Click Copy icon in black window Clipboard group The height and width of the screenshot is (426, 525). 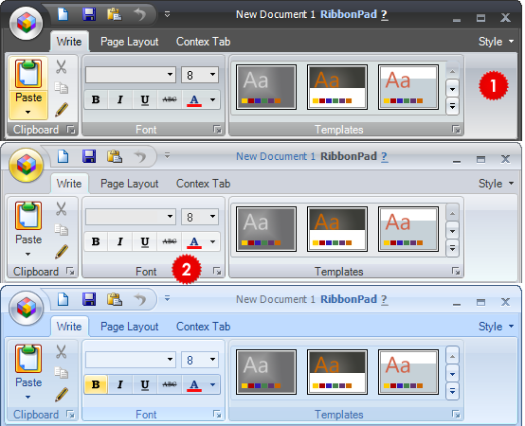point(62,88)
